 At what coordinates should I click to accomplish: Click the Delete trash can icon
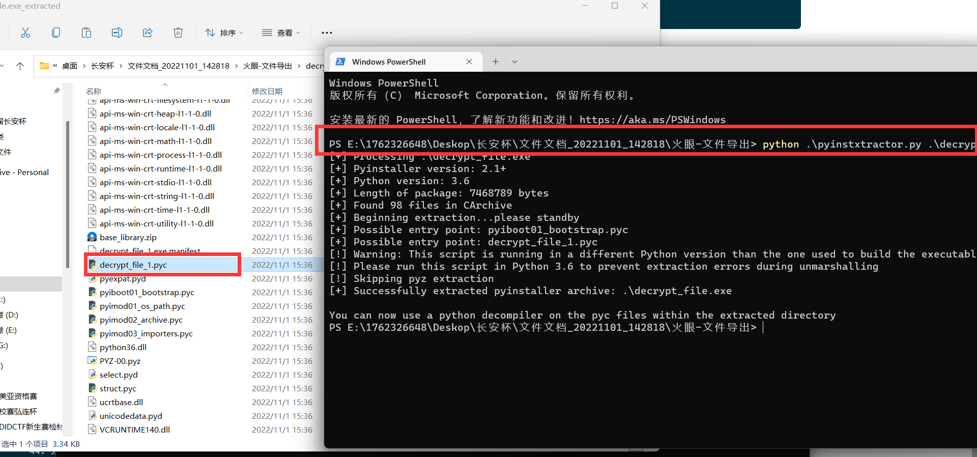pyautogui.click(x=178, y=33)
